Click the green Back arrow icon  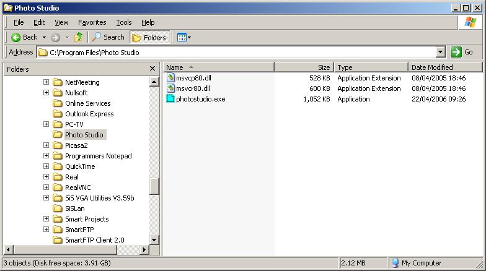(15, 37)
